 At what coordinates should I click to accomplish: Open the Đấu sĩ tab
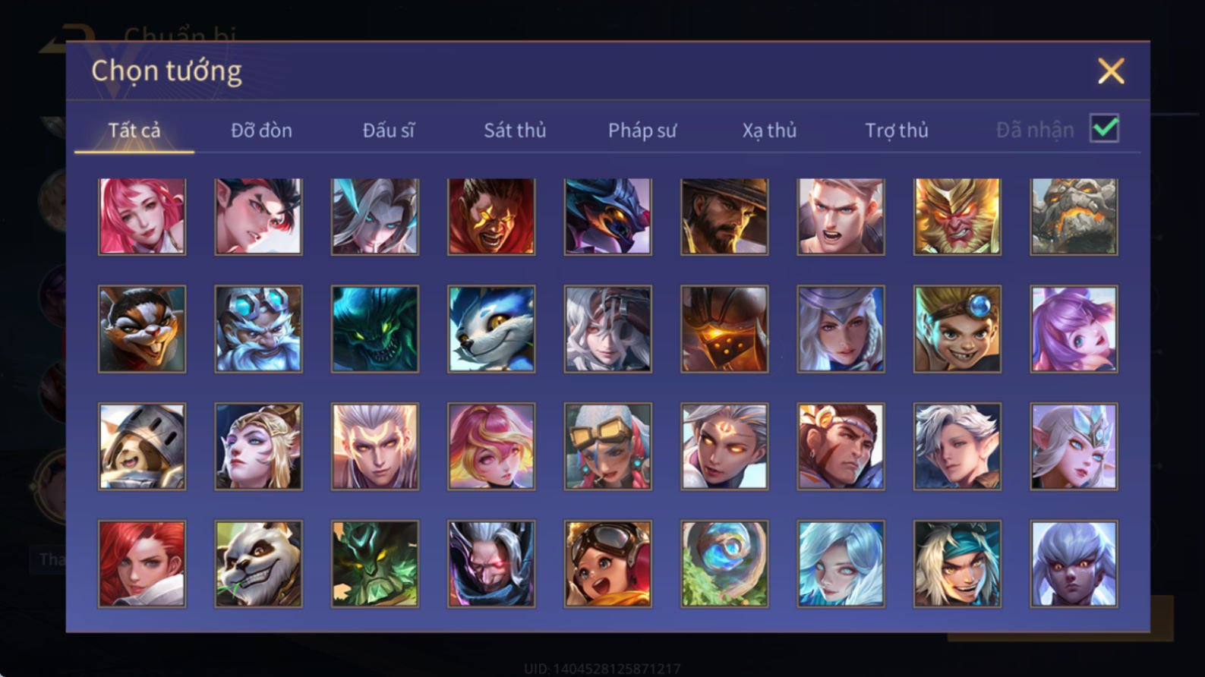[388, 131]
